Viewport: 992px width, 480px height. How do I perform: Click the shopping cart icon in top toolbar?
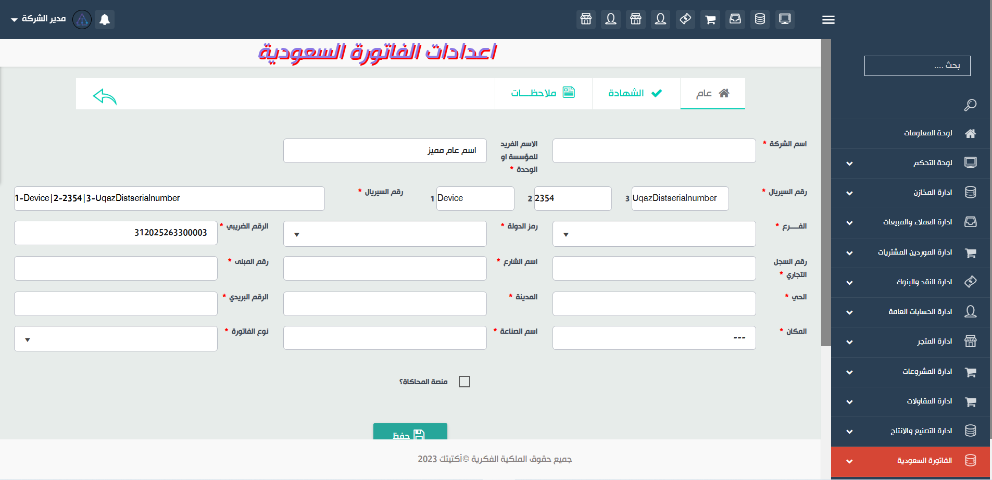710,19
